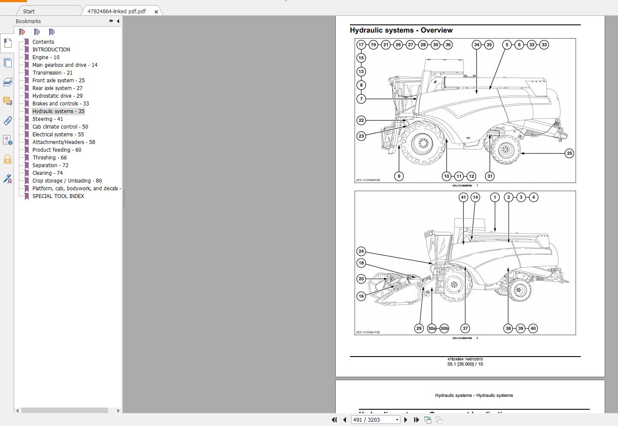The height and width of the screenshot is (426, 618).
Task: Select the 47824864-linked pdf.pdf document tab
Action: (116, 11)
